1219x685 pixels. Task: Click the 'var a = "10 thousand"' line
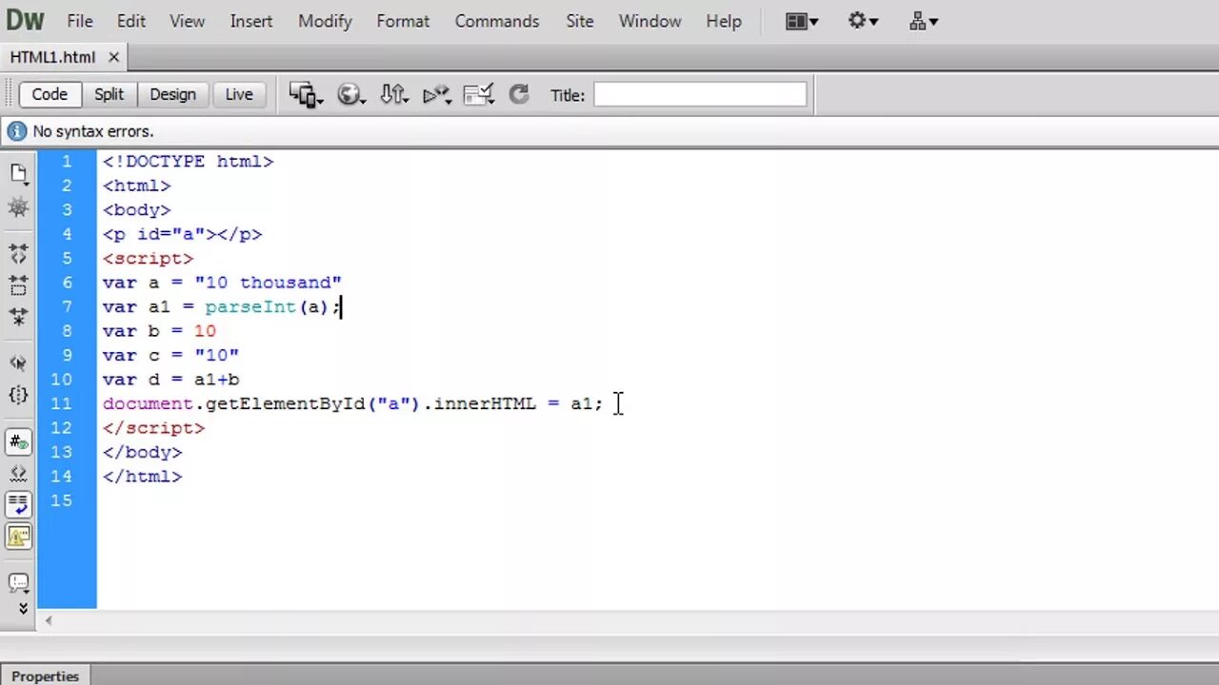[x=222, y=283]
